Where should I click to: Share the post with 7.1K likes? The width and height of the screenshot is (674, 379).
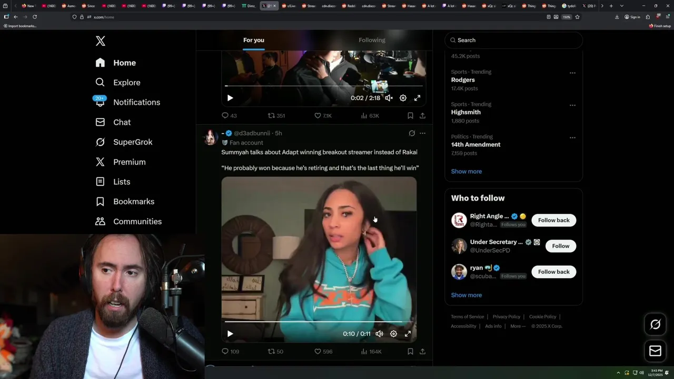click(422, 116)
